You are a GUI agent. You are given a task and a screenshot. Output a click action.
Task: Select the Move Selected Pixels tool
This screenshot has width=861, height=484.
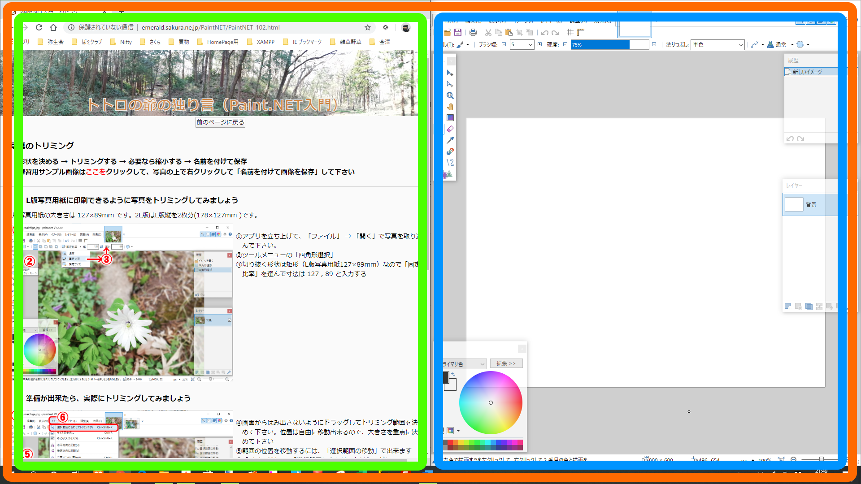450,73
